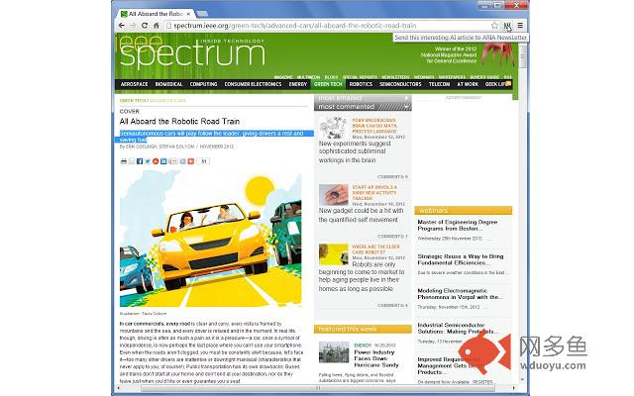Screen dimensions: 634x396
Task: Share article on Facebook icon
Action: pyautogui.click(x=140, y=161)
